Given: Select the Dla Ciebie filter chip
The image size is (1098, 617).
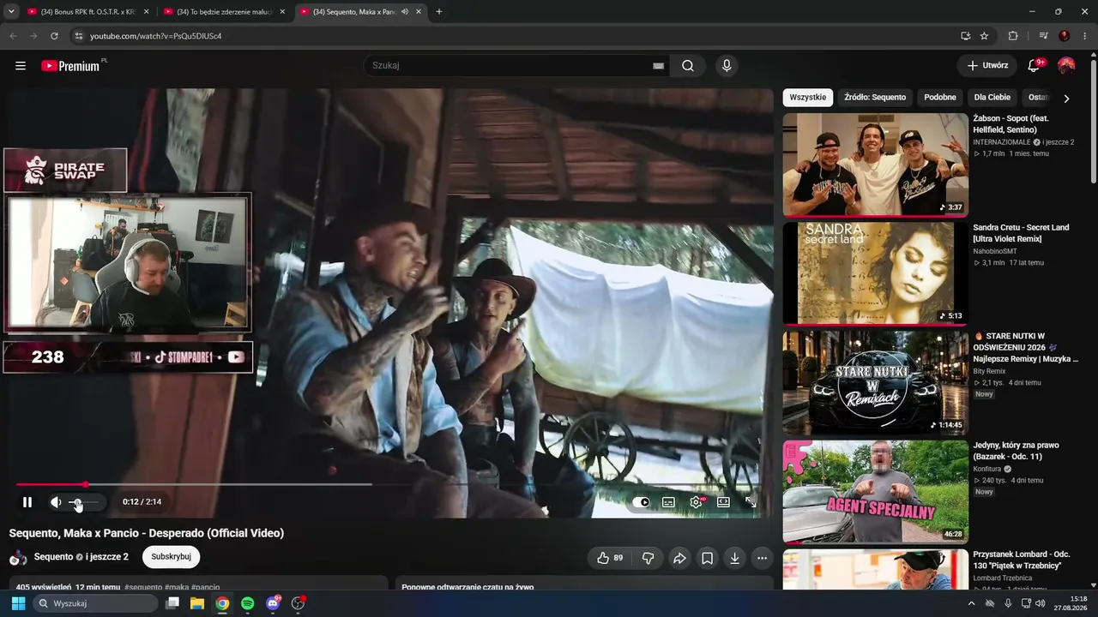Looking at the screenshot, I should coord(992,98).
